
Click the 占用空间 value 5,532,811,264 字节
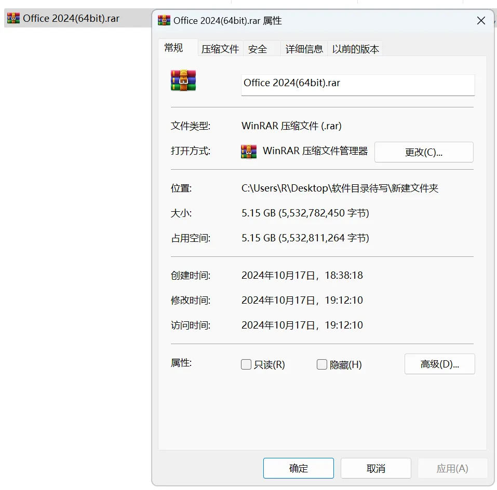[x=305, y=238]
